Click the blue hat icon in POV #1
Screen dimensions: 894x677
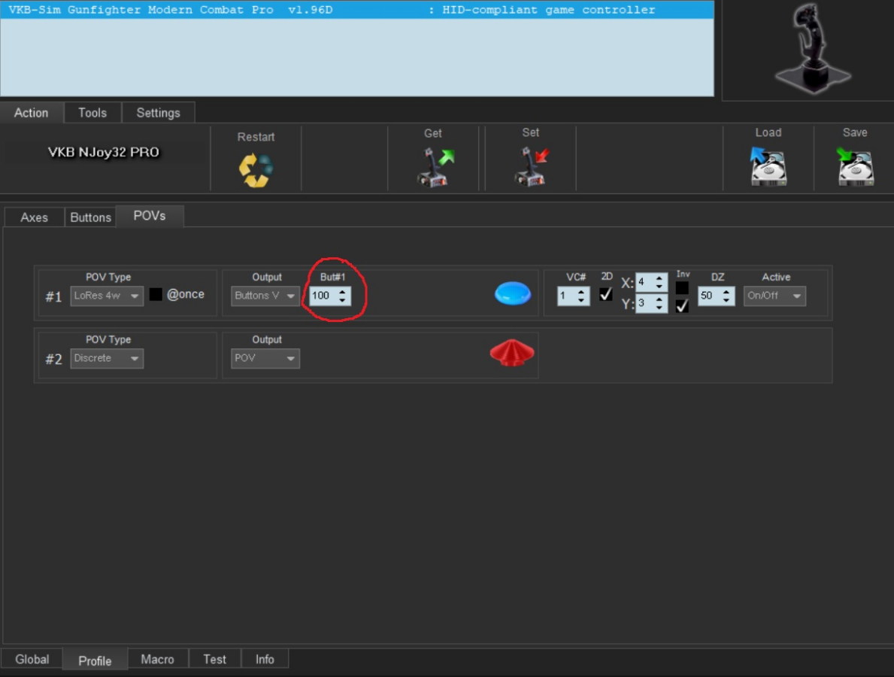[513, 293]
